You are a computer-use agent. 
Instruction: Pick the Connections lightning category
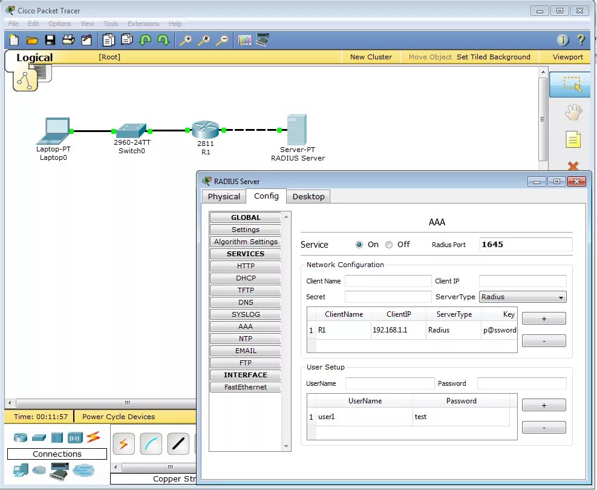point(93,437)
